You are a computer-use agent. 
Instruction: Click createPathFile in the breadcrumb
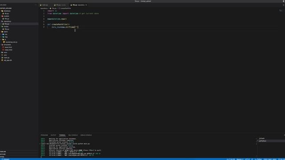[65, 8]
